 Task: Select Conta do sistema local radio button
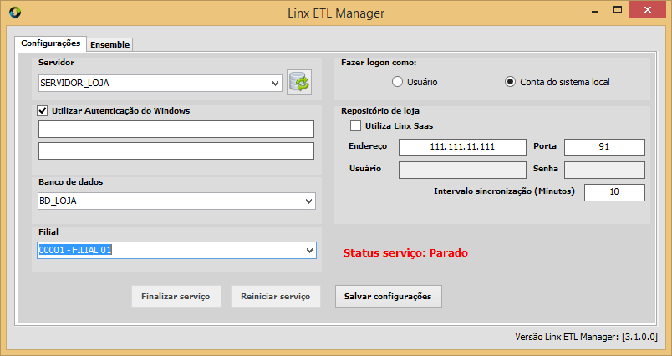tap(510, 82)
